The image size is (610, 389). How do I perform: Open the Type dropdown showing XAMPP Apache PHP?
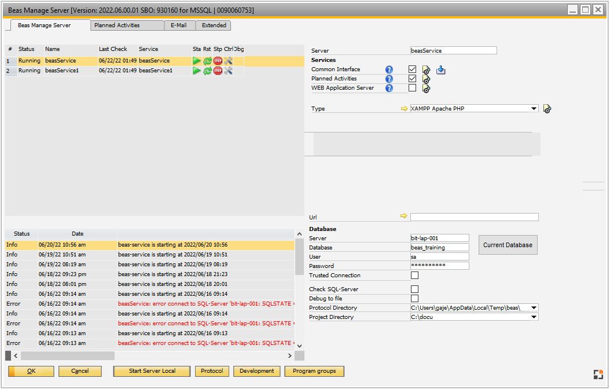[473, 108]
